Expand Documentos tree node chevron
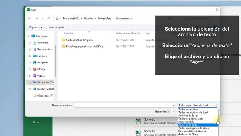The height and width of the screenshot is (136, 241). 30,49
